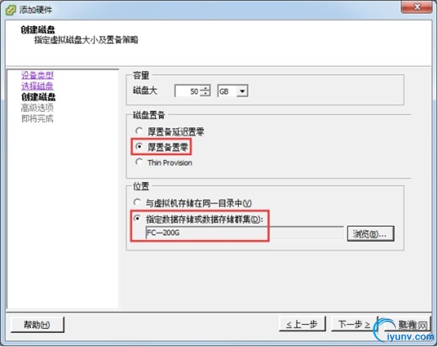438x347 pixels.
Task: Select 厚置备延迟置零 radio option
Action: click(x=139, y=130)
